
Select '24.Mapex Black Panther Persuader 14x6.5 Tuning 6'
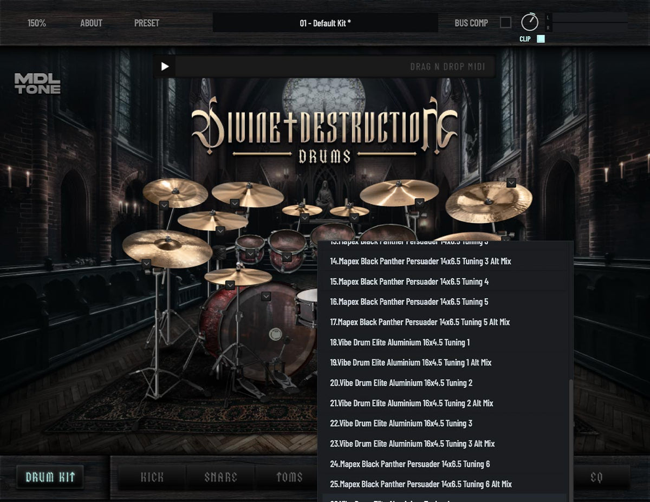click(x=444, y=464)
